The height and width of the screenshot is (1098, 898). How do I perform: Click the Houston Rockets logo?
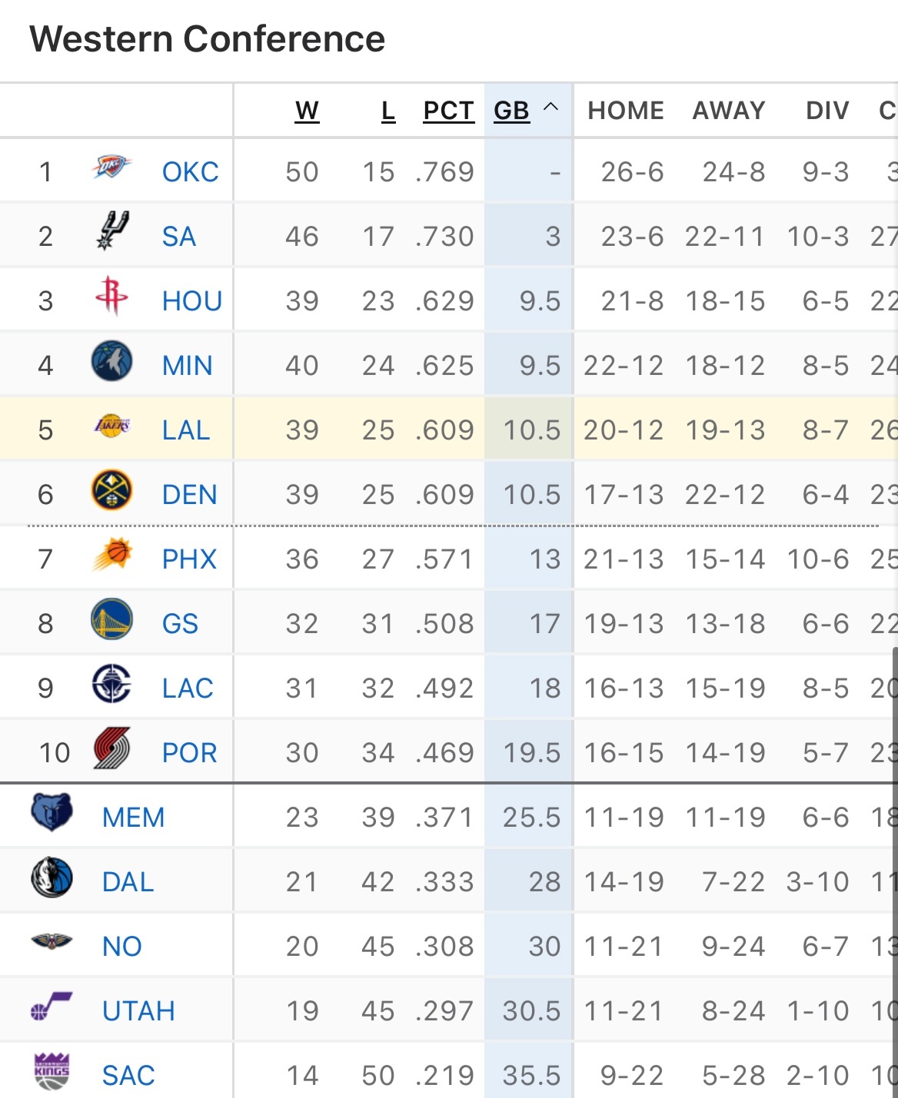point(111,297)
